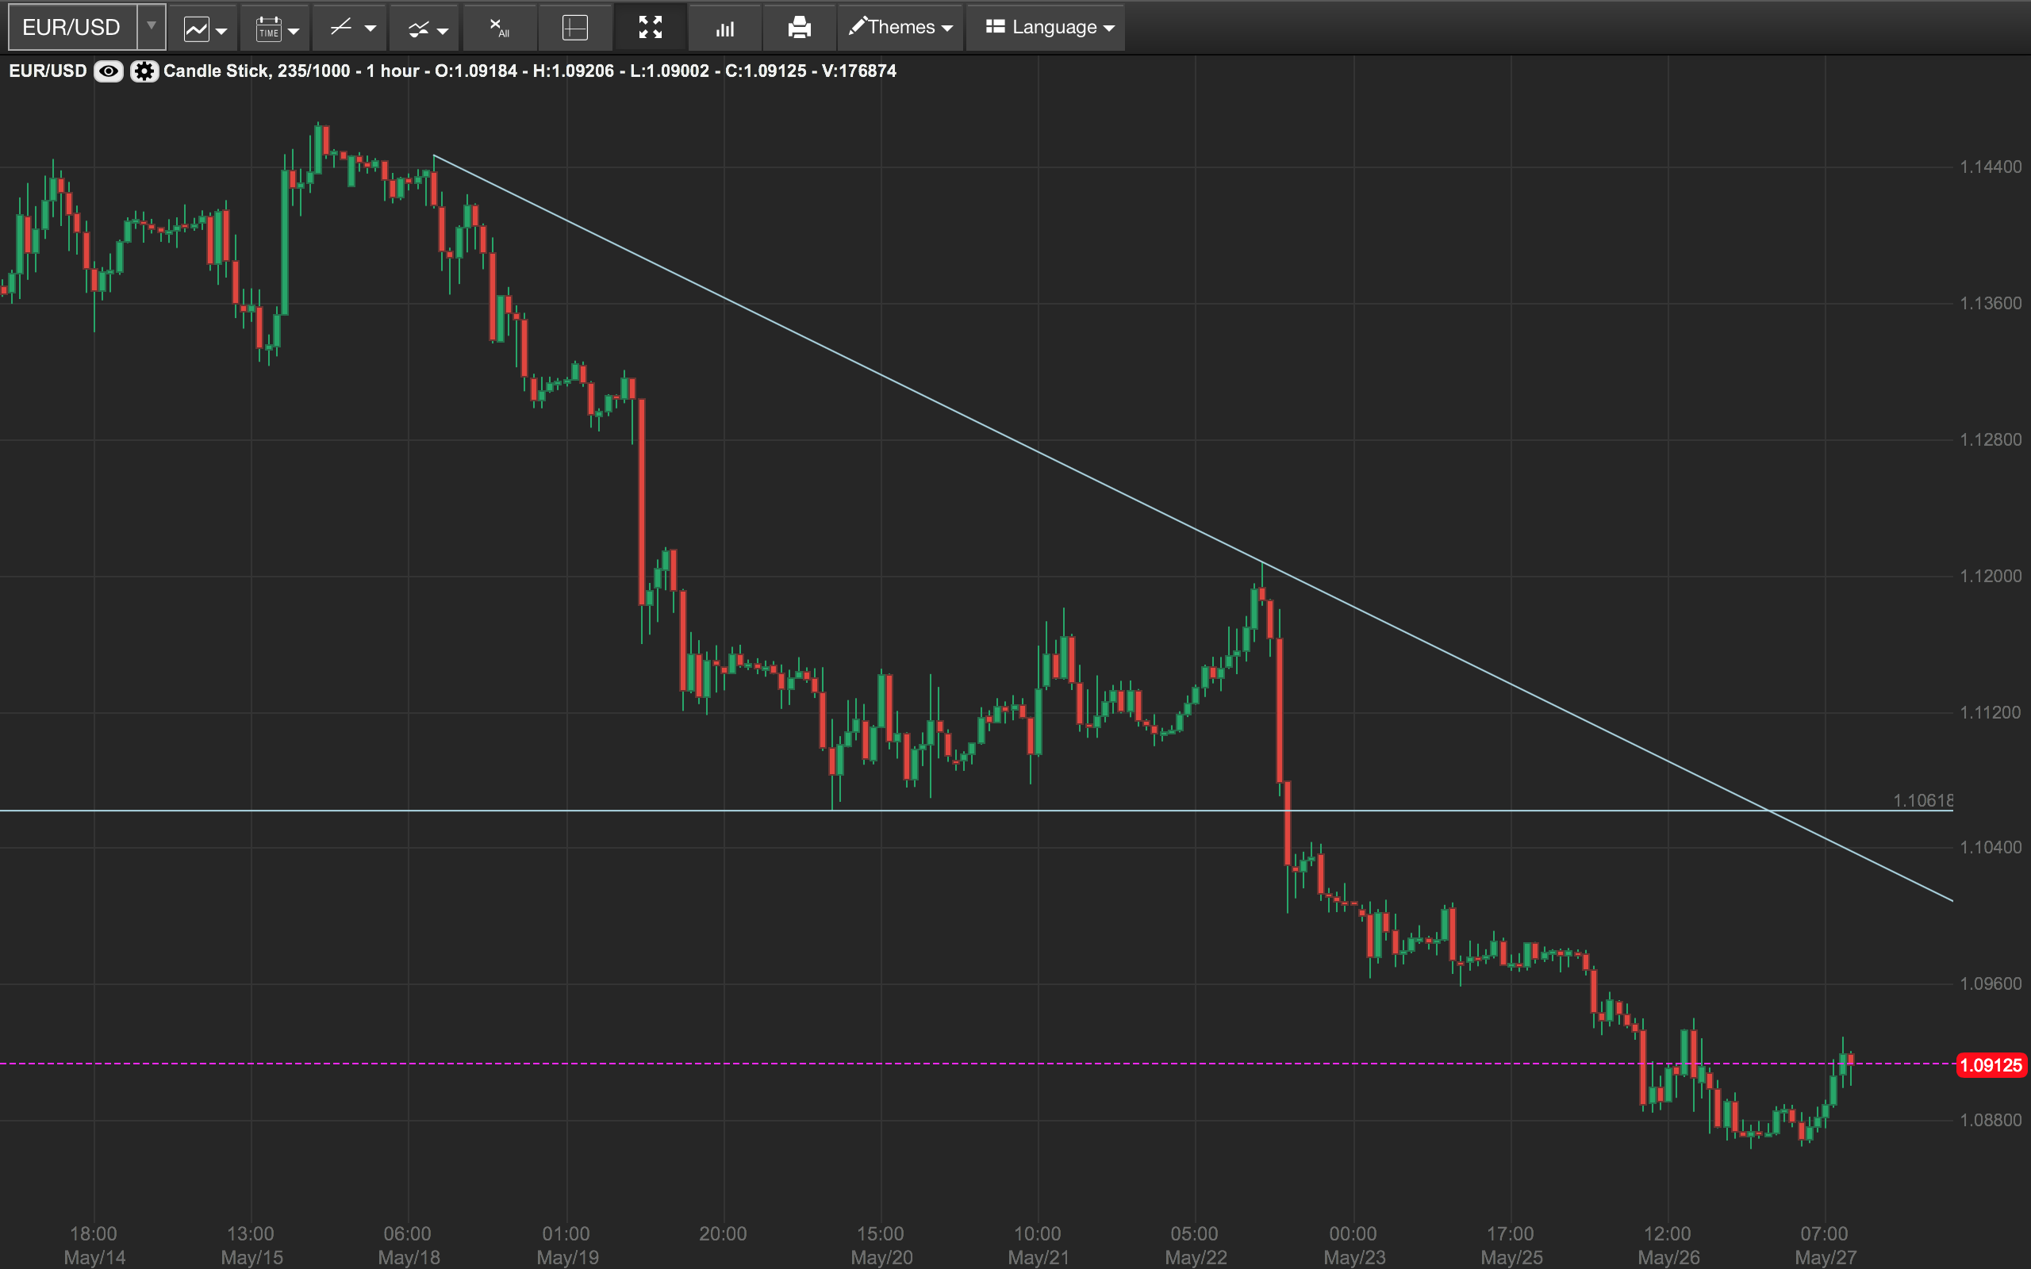Click the volume bars icon
2031x1269 pixels.
pyautogui.click(x=725, y=29)
